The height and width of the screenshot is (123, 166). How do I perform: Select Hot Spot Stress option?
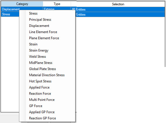pyautogui.click(x=47, y=81)
